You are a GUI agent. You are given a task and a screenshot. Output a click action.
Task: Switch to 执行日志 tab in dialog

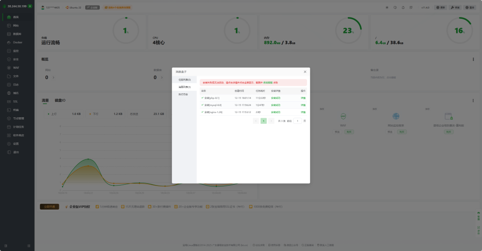pyautogui.click(x=185, y=95)
